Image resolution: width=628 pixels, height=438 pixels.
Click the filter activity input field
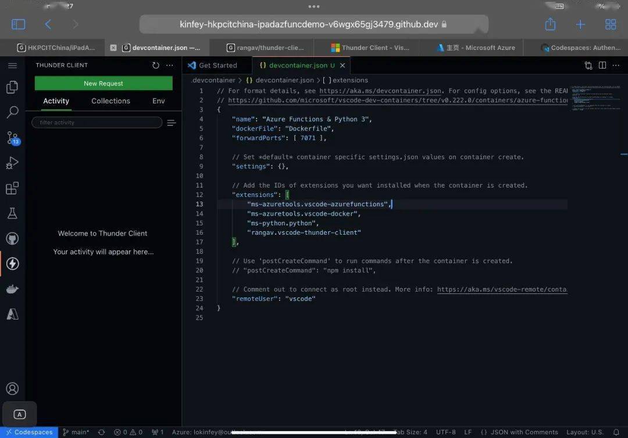coord(97,122)
